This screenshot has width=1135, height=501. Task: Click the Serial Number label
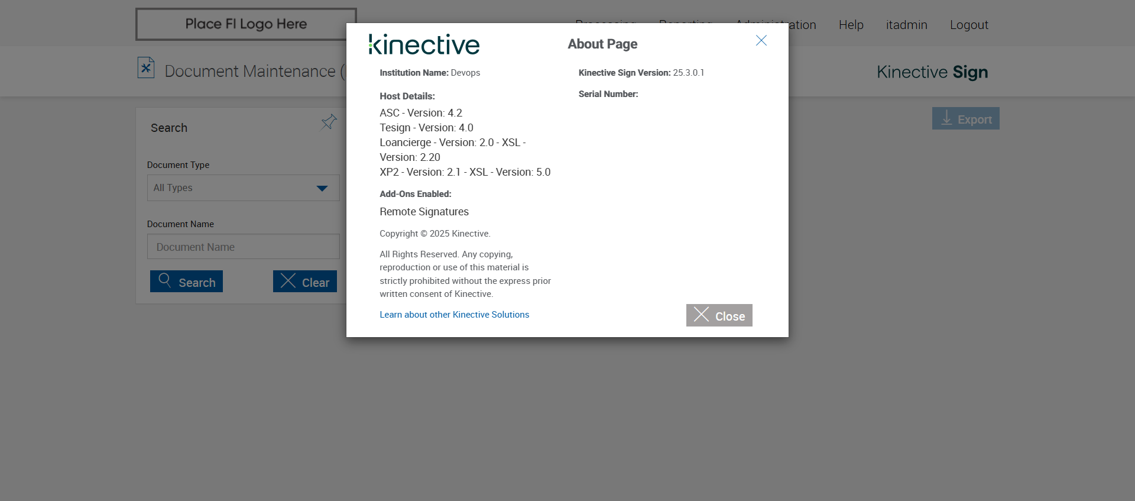608,94
